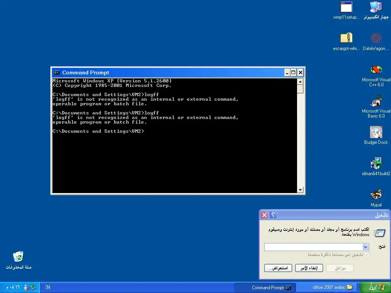Close the Run dialog with red X
This screenshot has height=293, width=391.
pos(264,215)
